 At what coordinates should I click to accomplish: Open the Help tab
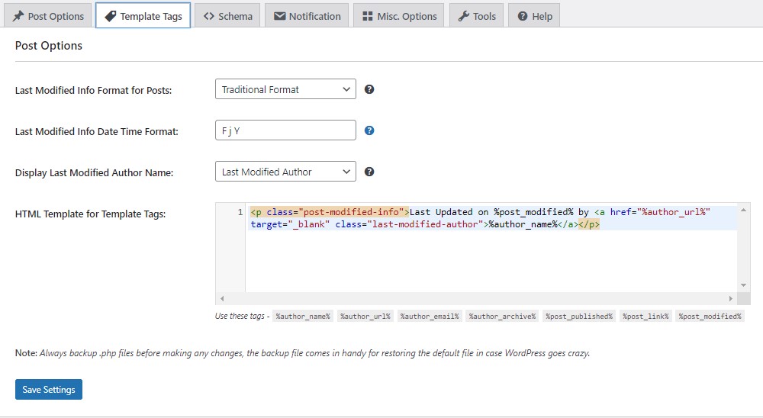[x=534, y=16]
